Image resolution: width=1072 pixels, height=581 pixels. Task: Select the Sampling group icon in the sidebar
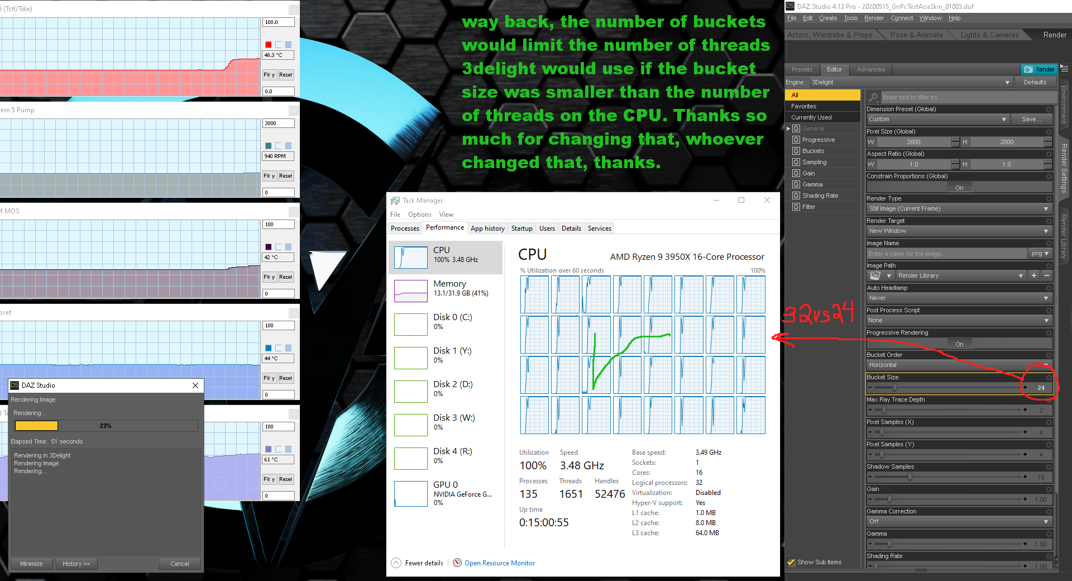coord(796,162)
